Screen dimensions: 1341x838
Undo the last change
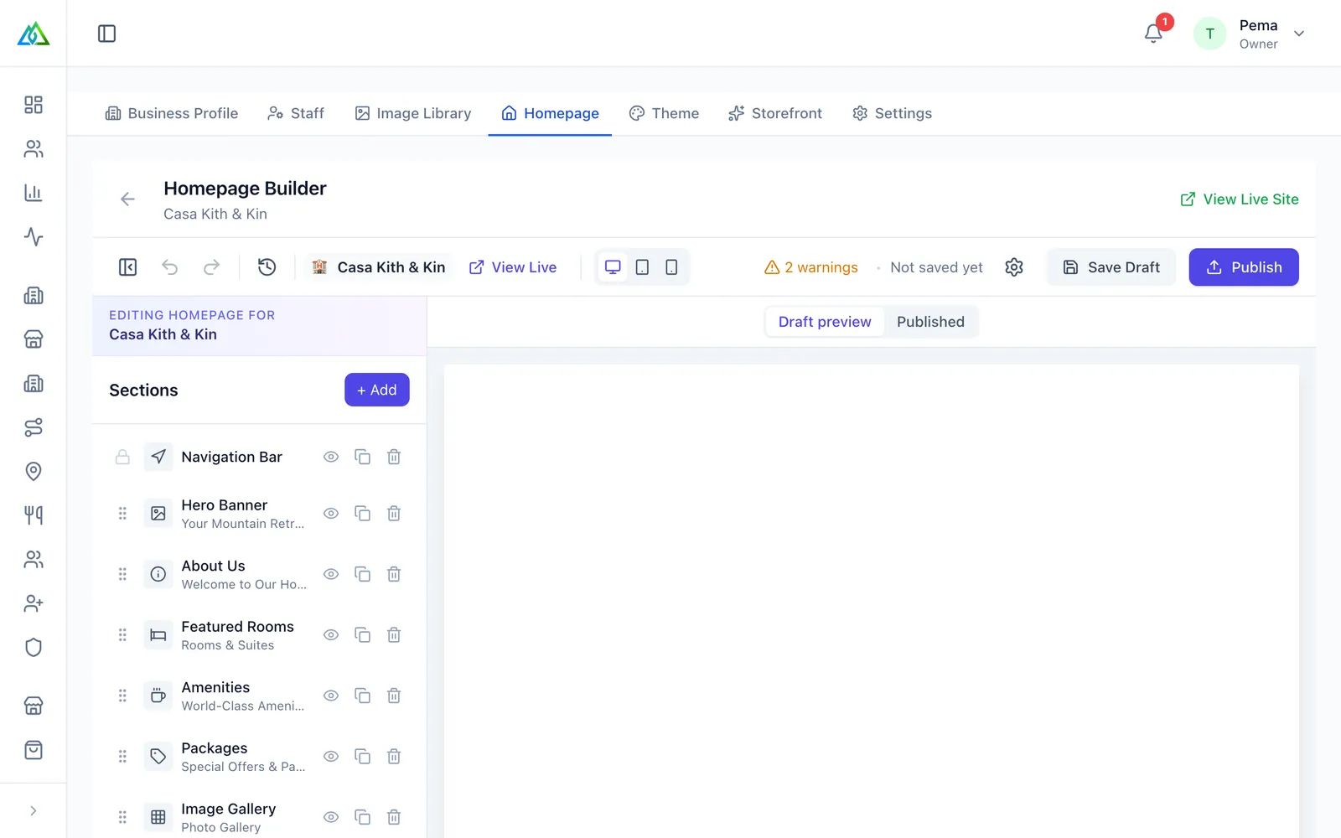click(x=169, y=267)
